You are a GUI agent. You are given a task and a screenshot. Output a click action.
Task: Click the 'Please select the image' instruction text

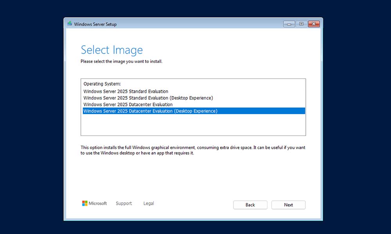pos(121,62)
